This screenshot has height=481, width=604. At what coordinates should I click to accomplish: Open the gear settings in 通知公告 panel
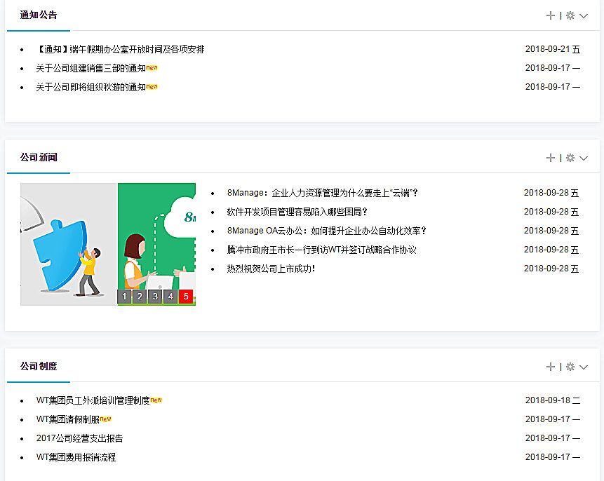coord(570,15)
